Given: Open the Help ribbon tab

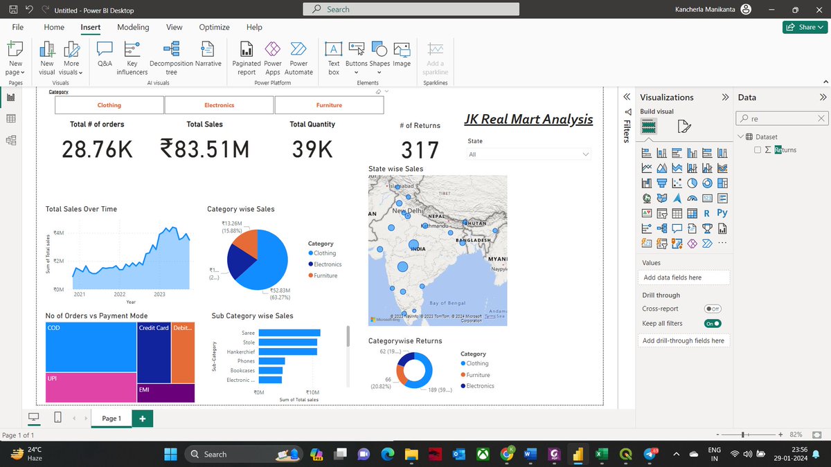Looking at the screenshot, I should (x=254, y=27).
